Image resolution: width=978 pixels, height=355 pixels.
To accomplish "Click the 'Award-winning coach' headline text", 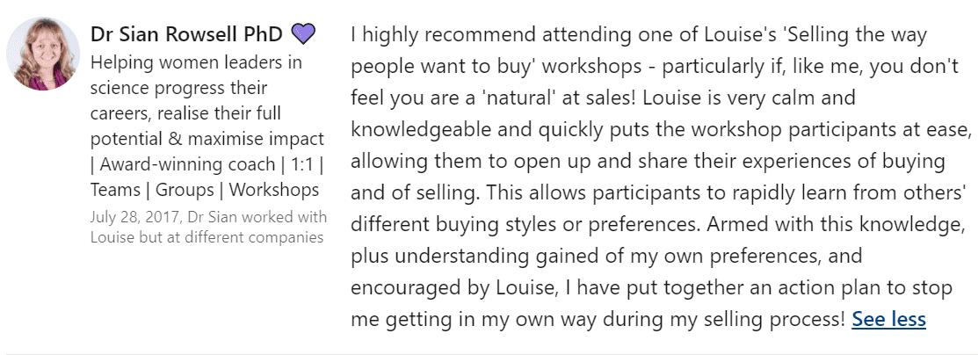I will tap(188, 164).
